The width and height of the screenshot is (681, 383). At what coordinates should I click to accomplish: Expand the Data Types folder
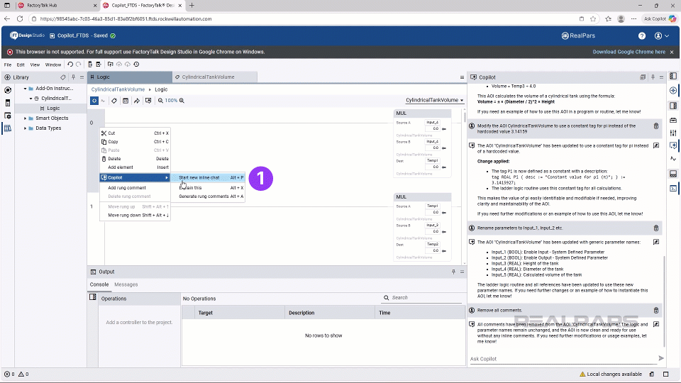pos(26,128)
